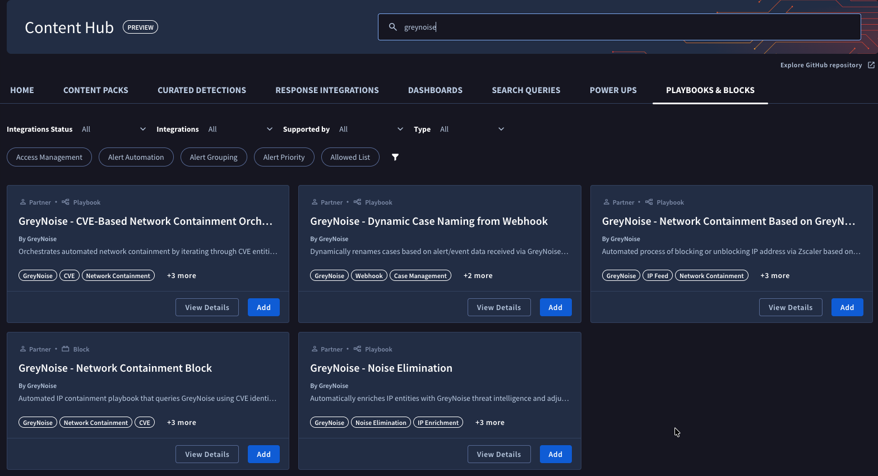Toggle the Alert Automation filter chip
The width and height of the screenshot is (878, 476).
(136, 157)
